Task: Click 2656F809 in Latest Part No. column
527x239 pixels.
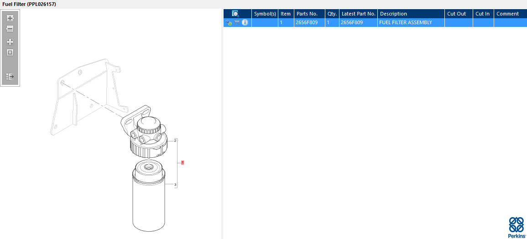Action: [x=358, y=22]
